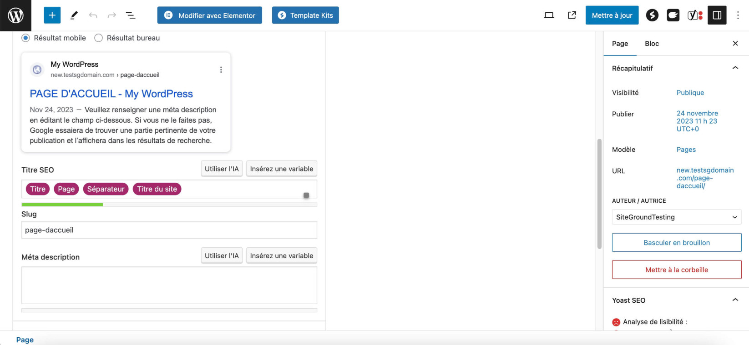
Task: Click the Page breadcrumb at the bottom
Action: (x=25, y=340)
